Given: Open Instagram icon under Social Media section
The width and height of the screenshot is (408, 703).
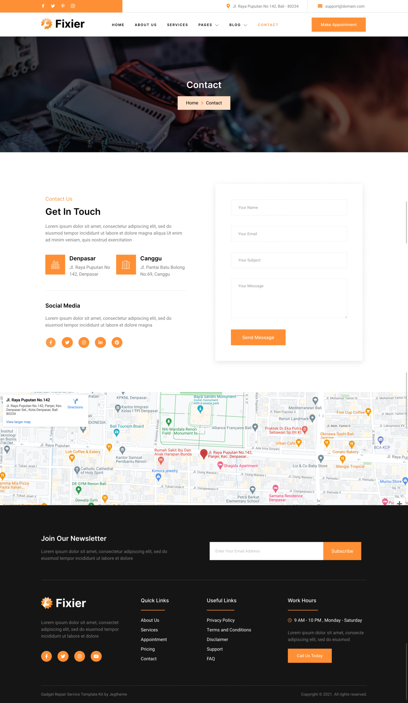Looking at the screenshot, I should tap(84, 342).
